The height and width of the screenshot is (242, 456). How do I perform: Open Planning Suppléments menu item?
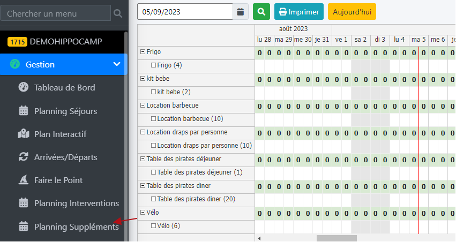point(76,226)
